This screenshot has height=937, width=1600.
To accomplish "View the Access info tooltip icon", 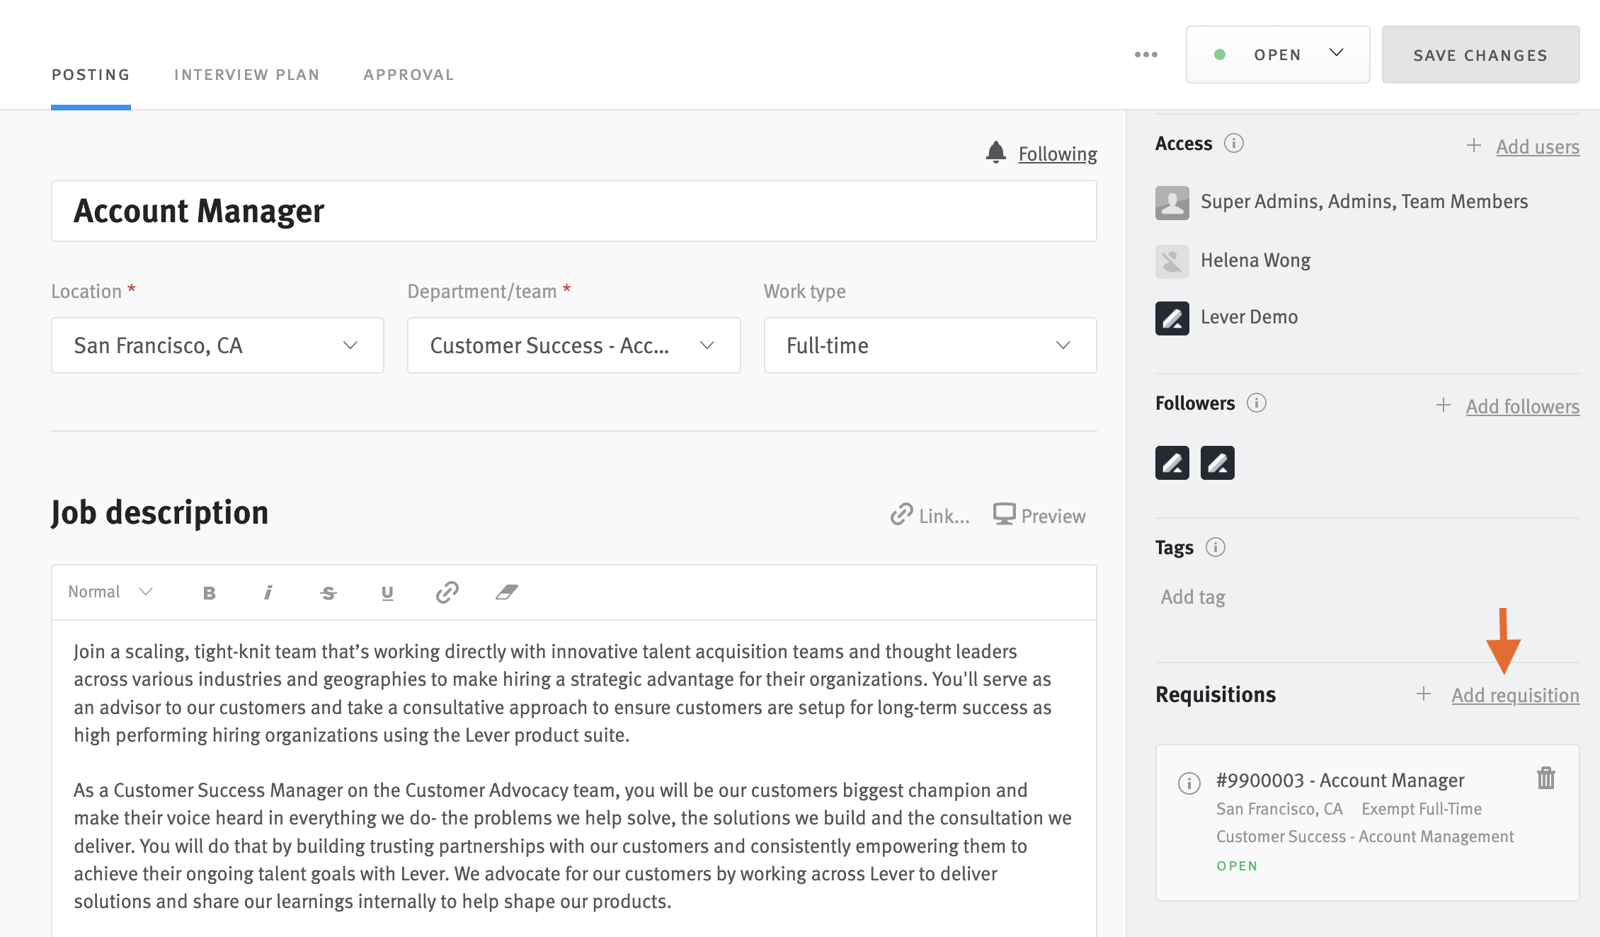I will click(x=1235, y=143).
